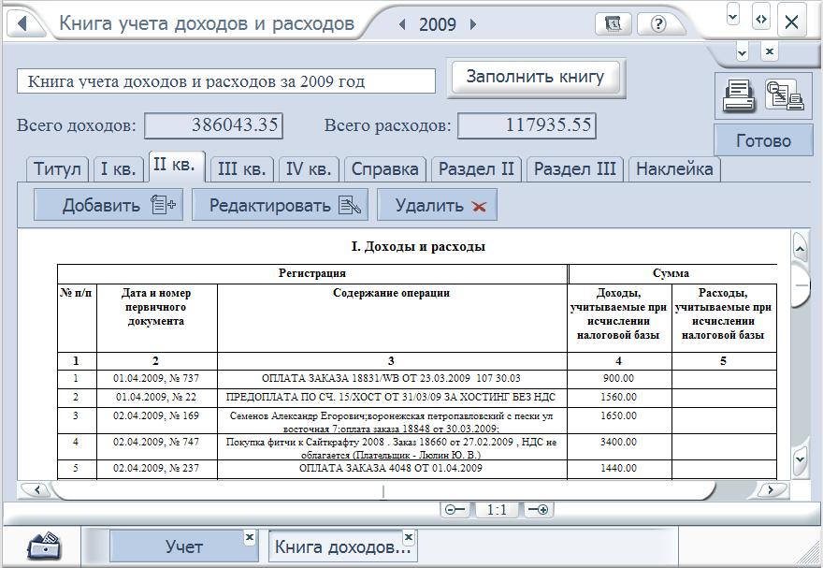Click the Всего доходов total field
Viewport: 823px width, 568px height.
click(x=213, y=125)
